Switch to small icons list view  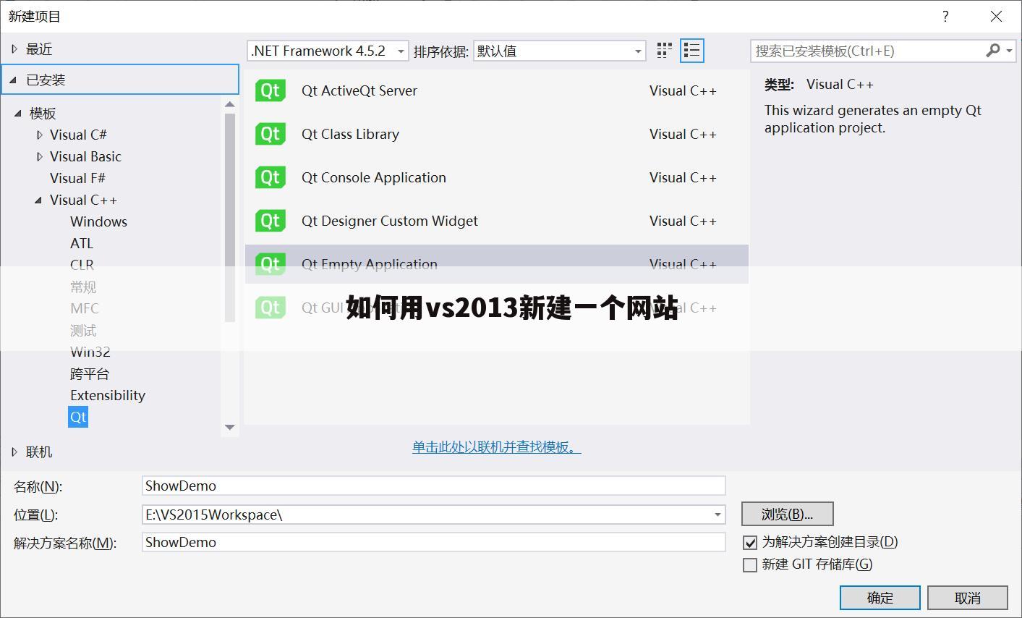click(x=692, y=51)
